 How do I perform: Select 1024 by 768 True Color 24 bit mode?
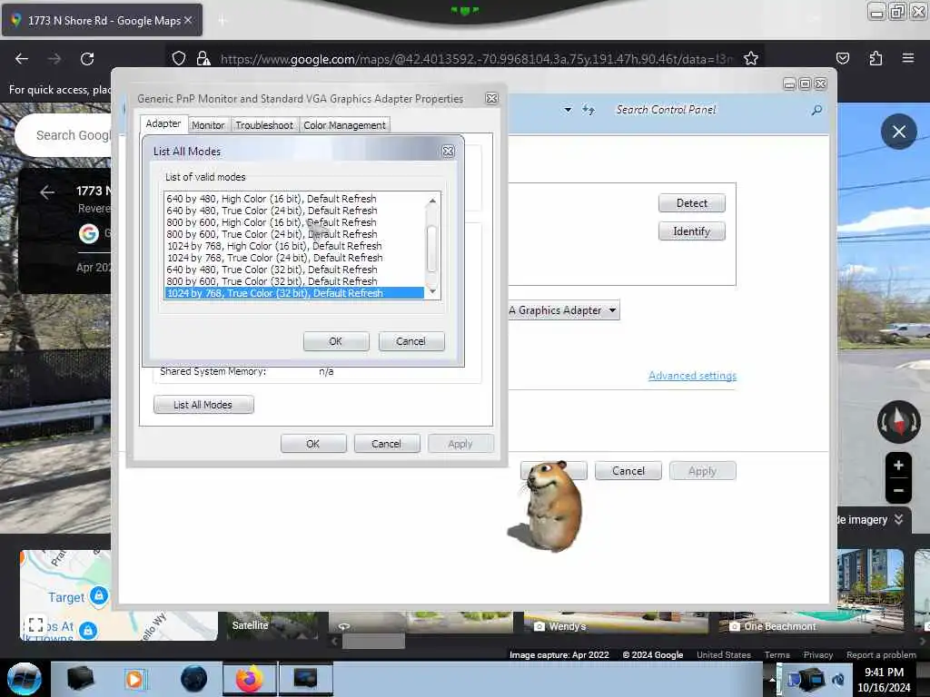click(294, 258)
